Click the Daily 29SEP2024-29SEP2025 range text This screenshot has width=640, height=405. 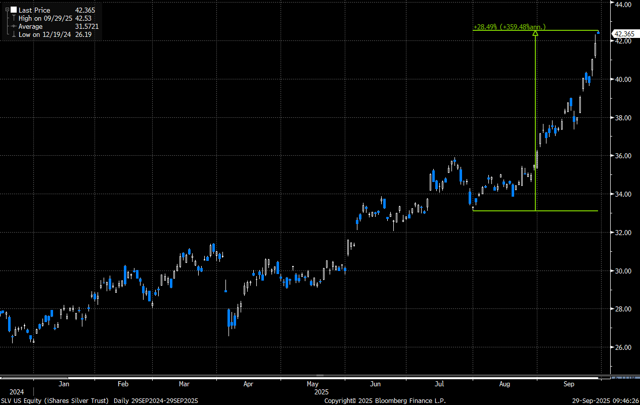coord(156,401)
